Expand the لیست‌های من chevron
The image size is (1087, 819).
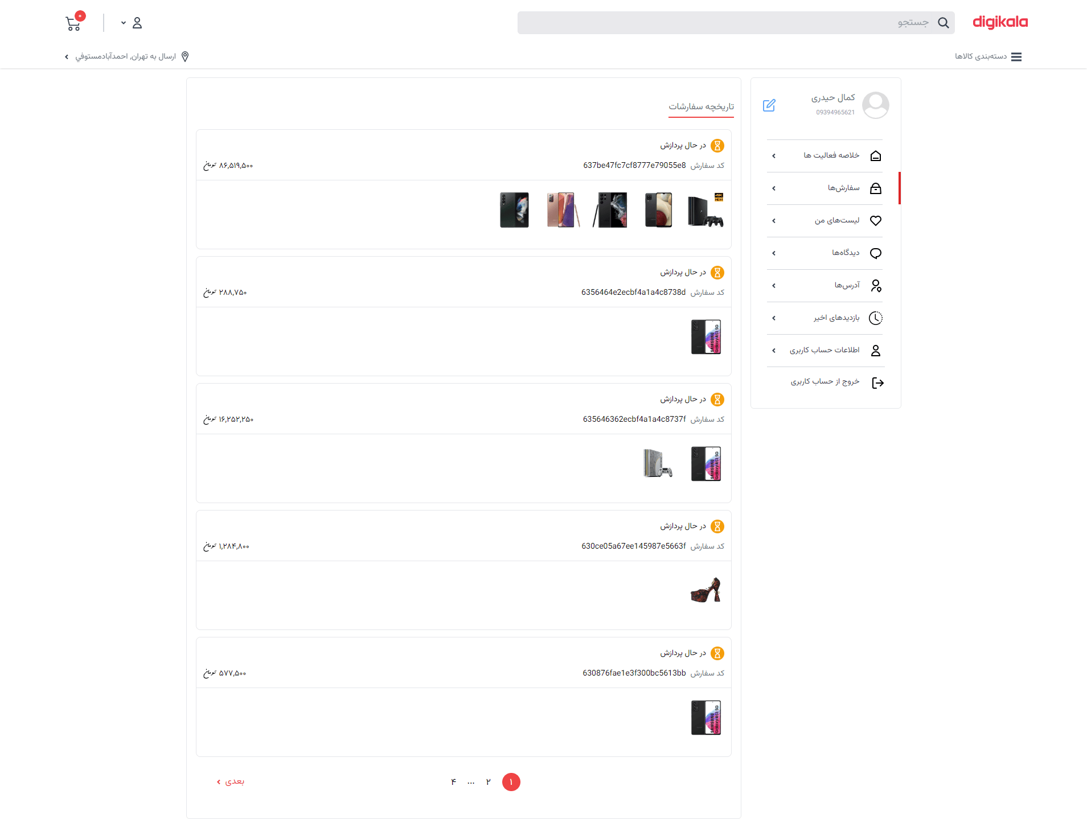click(774, 221)
